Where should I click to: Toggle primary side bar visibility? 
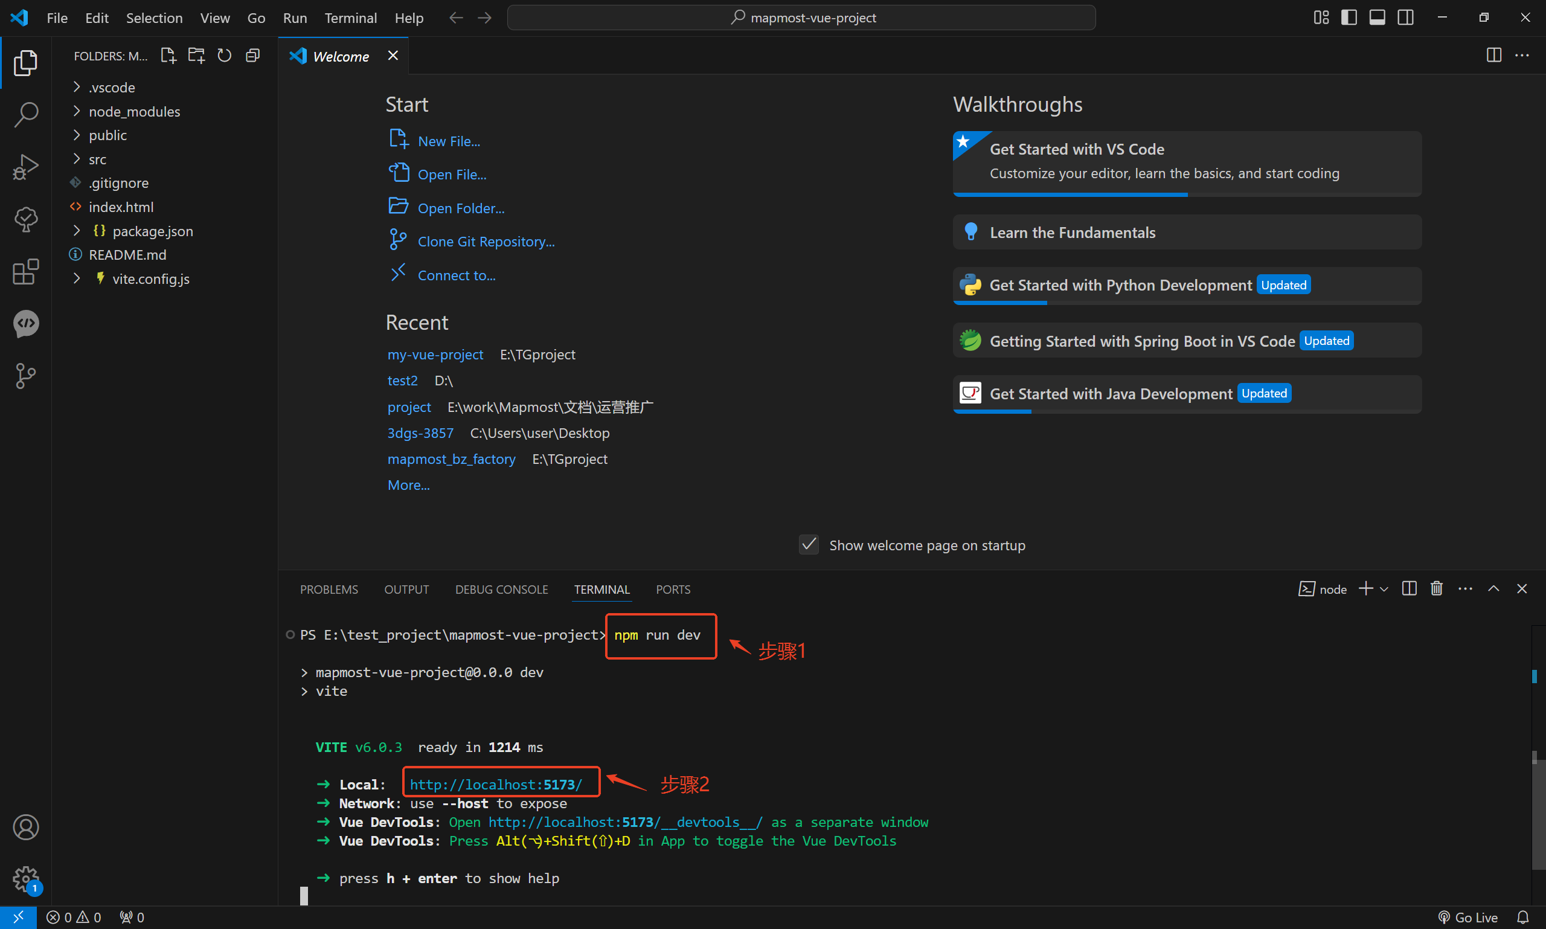click(1349, 18)
